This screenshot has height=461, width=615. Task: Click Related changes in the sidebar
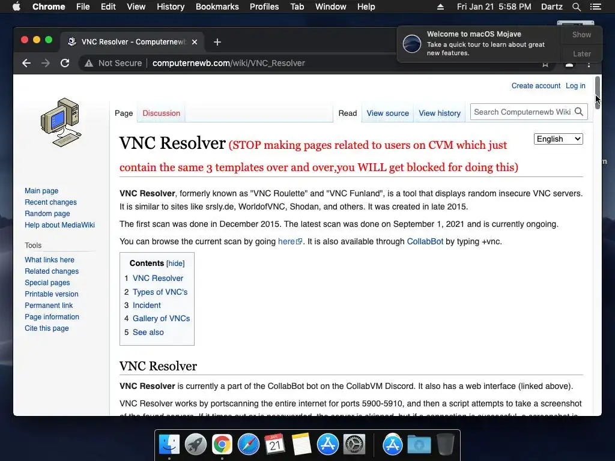coord(52,271)
